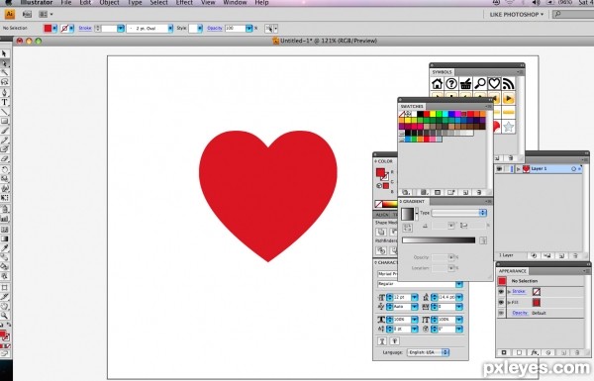Open Window menu
Image resolution: width=594 pixels, height=381 pixels.
(235, 3)
